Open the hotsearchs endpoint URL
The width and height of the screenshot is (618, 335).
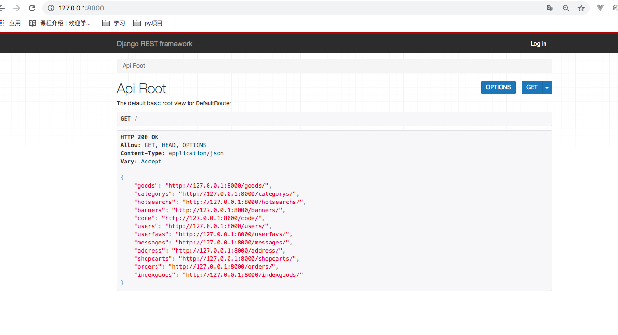click(x=243, y=202)
